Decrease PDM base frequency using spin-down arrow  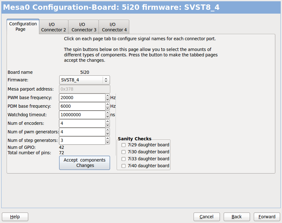(107, 108)
